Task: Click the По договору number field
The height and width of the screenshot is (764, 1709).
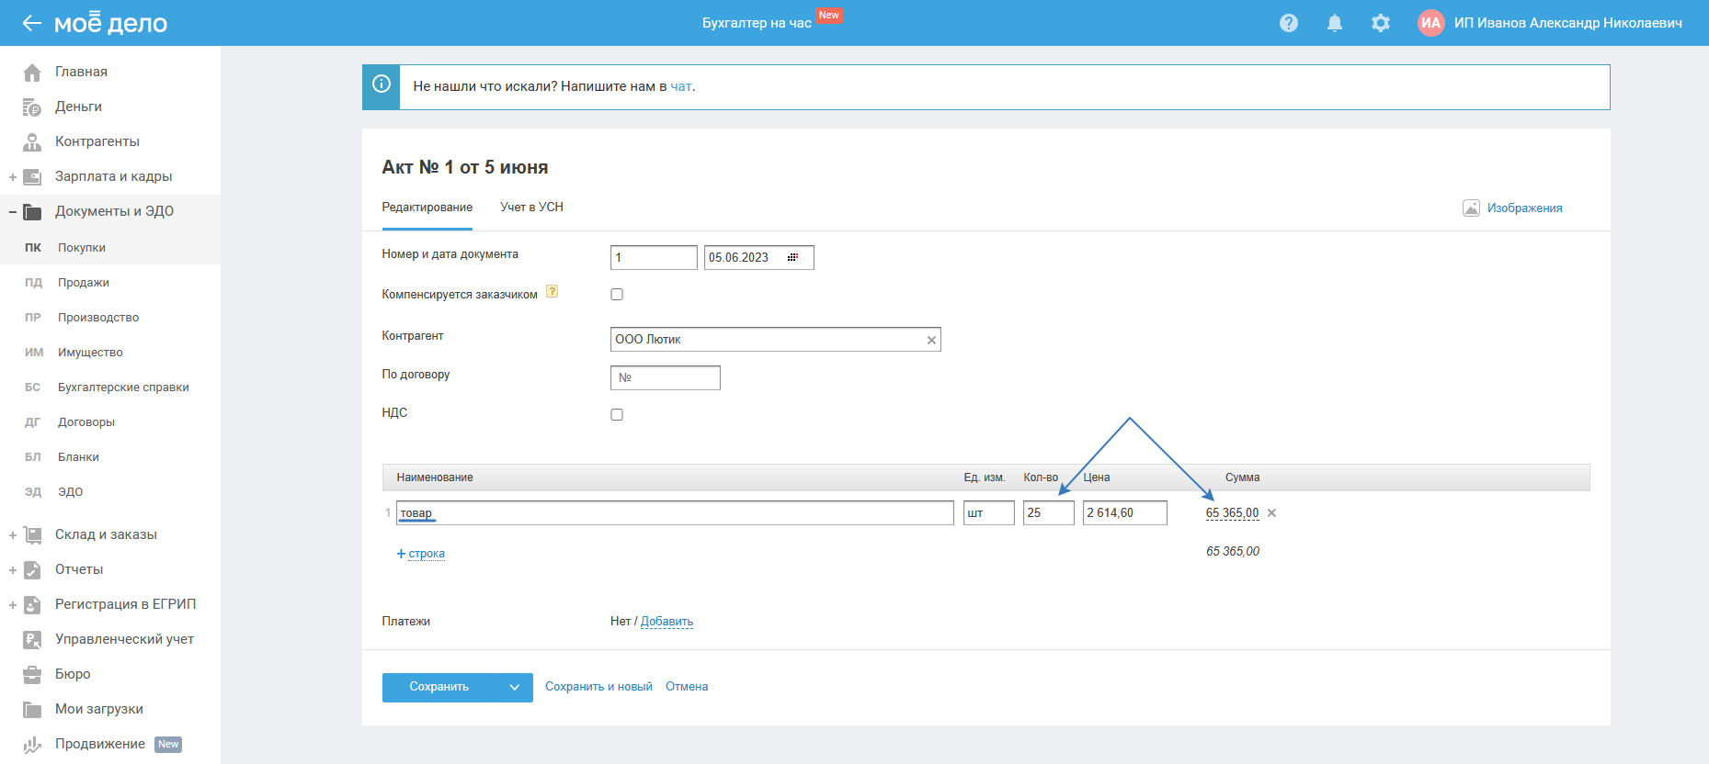Action: click(666, 377)
